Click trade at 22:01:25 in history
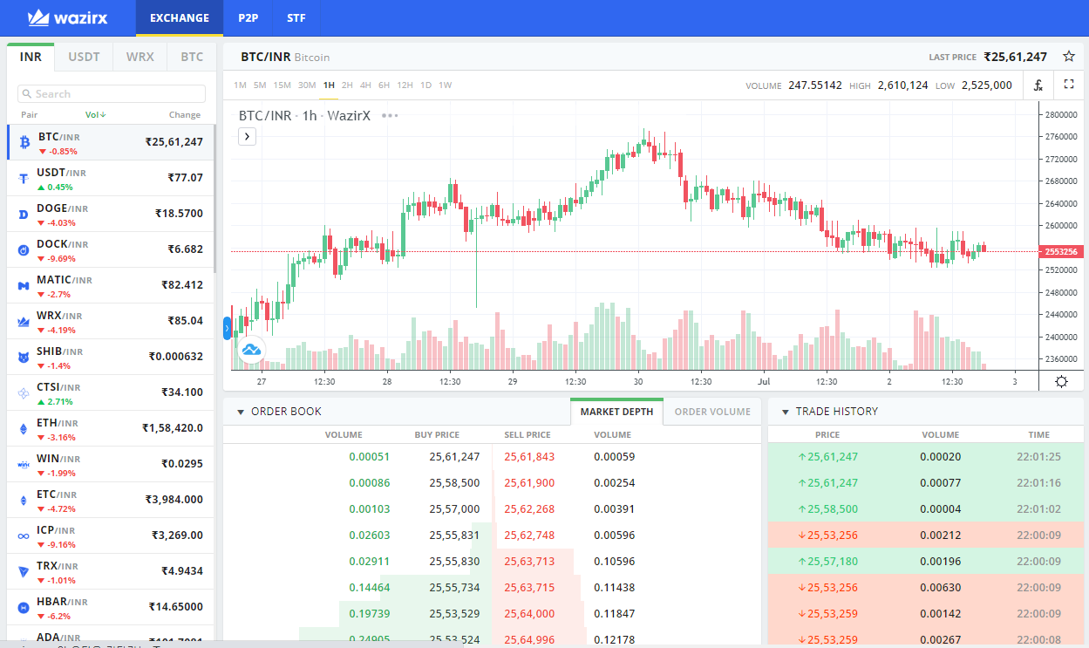This screenshot has height=648, width=1089. pyautogui.click(x=928, y=456)
